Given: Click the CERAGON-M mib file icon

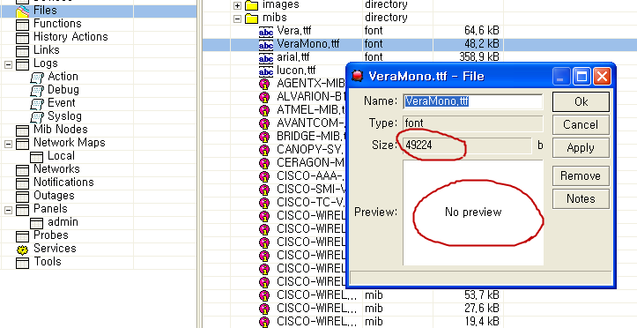Looking at the screenshot, I should tap(264, 163).
